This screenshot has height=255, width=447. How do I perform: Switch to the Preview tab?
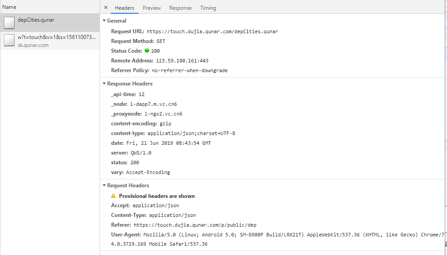pos(152,8)
